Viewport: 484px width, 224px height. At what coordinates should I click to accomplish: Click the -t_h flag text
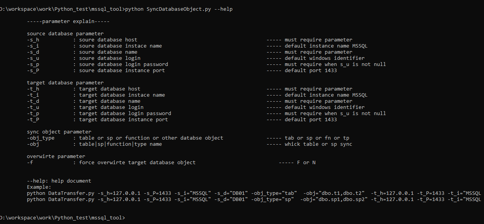pos(33,89)
